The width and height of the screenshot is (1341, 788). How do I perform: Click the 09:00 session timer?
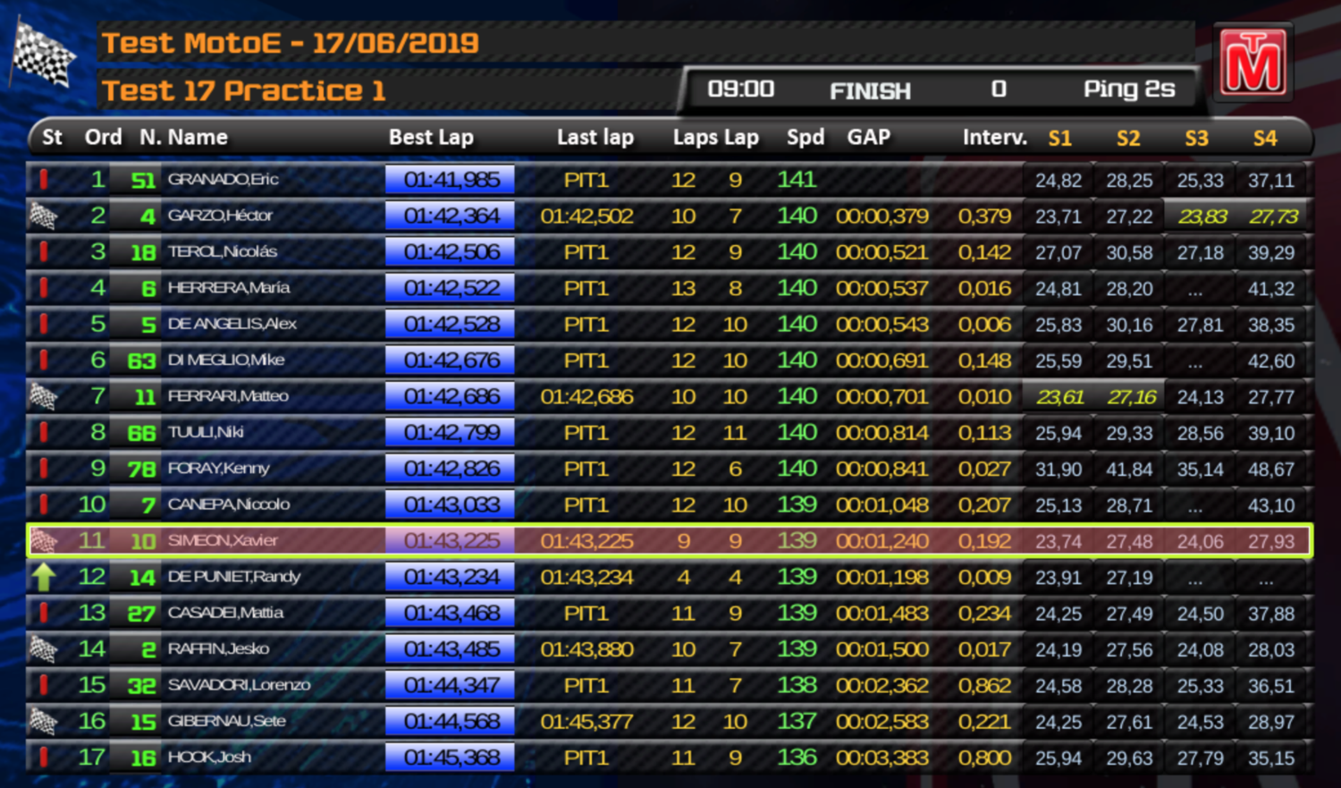pos(741,89)
